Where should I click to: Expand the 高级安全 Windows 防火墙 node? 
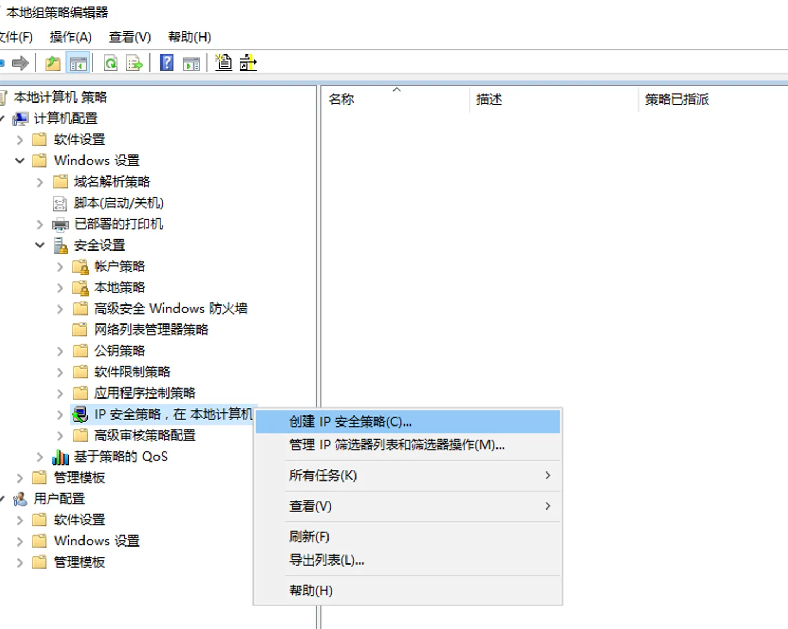[x=60, y=309]
